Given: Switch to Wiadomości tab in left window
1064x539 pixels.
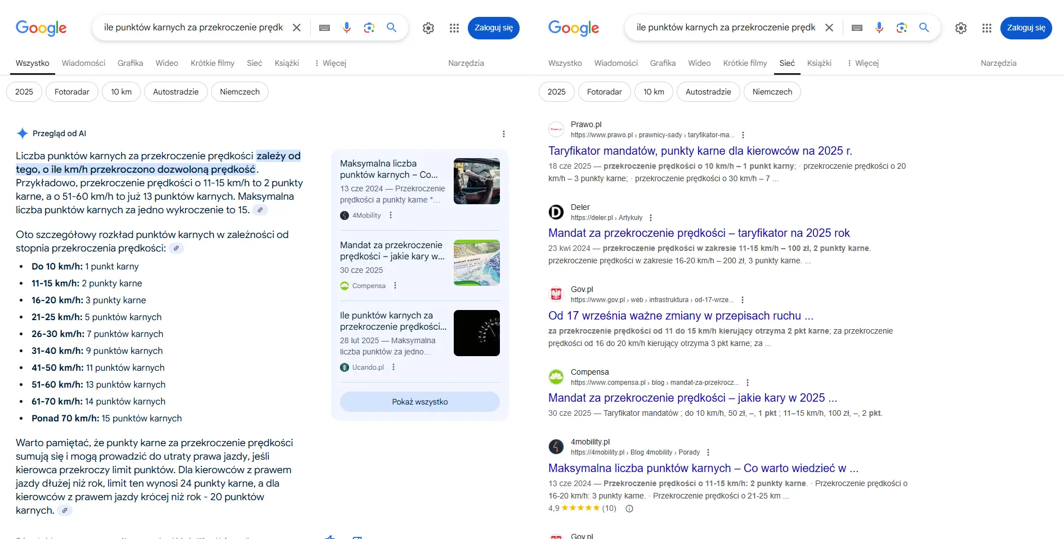Looking at the screenshot, I should point(83,63).
